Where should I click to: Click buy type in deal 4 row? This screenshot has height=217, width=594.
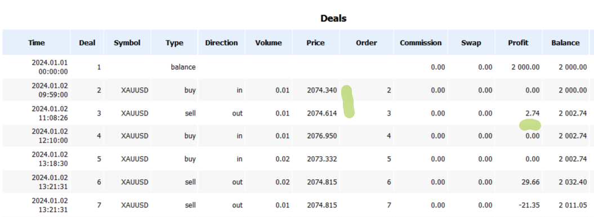pyautogui.click(x=190, y=136)
